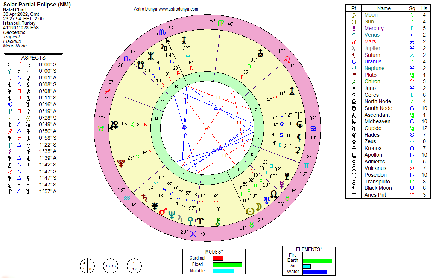Select the Pluto row in the points table
The height and width of the screenshot is (278, 439).
click(388, 75)
